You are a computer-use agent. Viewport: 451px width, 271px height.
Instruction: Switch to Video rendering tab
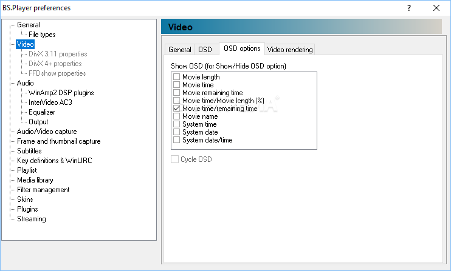click(x=290, y=50)
